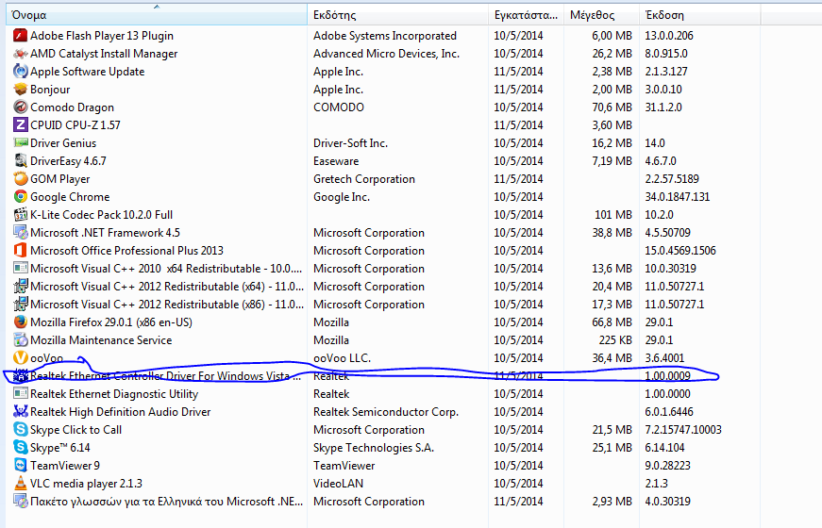Sort list by Μέγεθος column header

[x=601, y=15]
